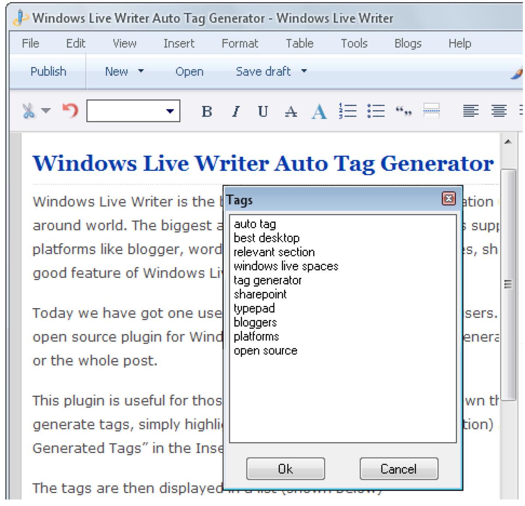Screen dimensions: 525x506
Task: Select the 'tag generator' tag
Action: click(x=268, y=280)
